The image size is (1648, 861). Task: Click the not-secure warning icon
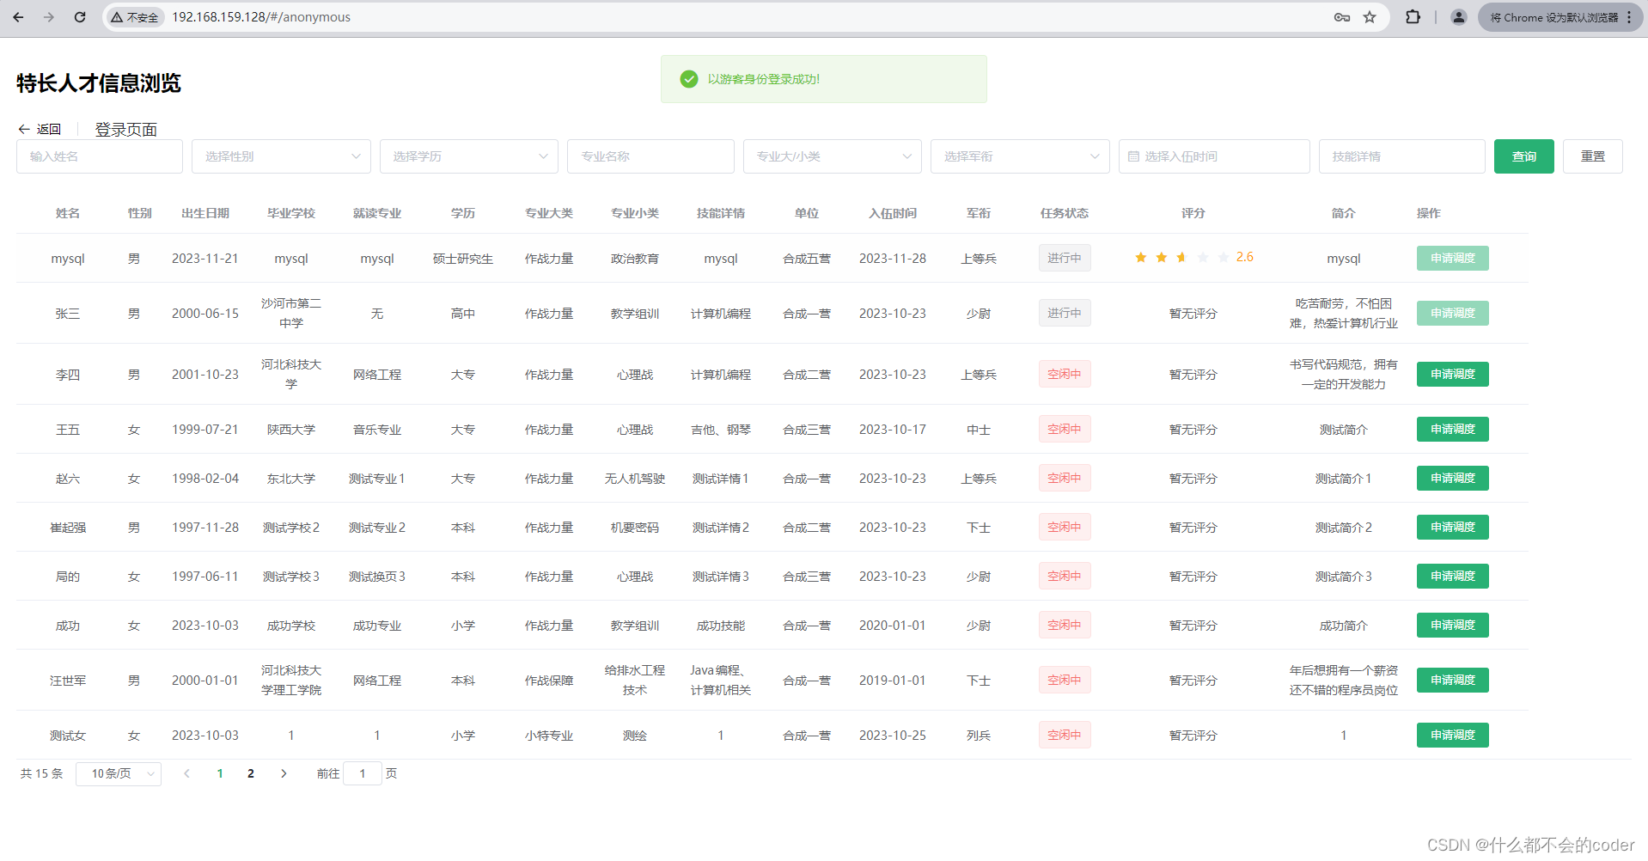pos(117,17)
